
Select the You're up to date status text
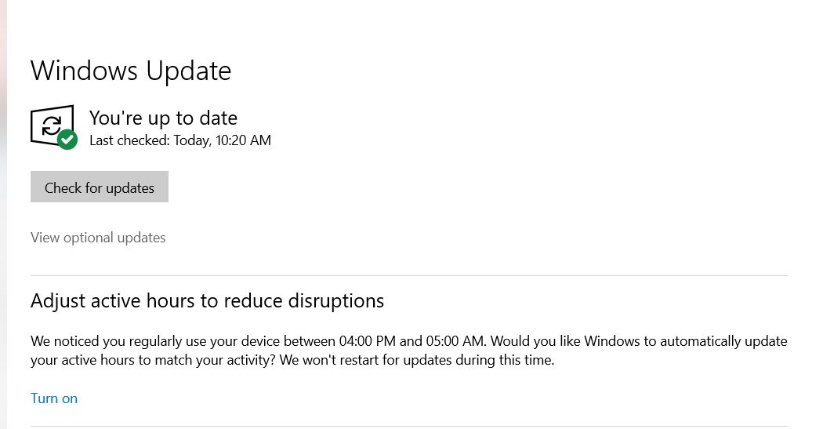[x=163, y=118]
